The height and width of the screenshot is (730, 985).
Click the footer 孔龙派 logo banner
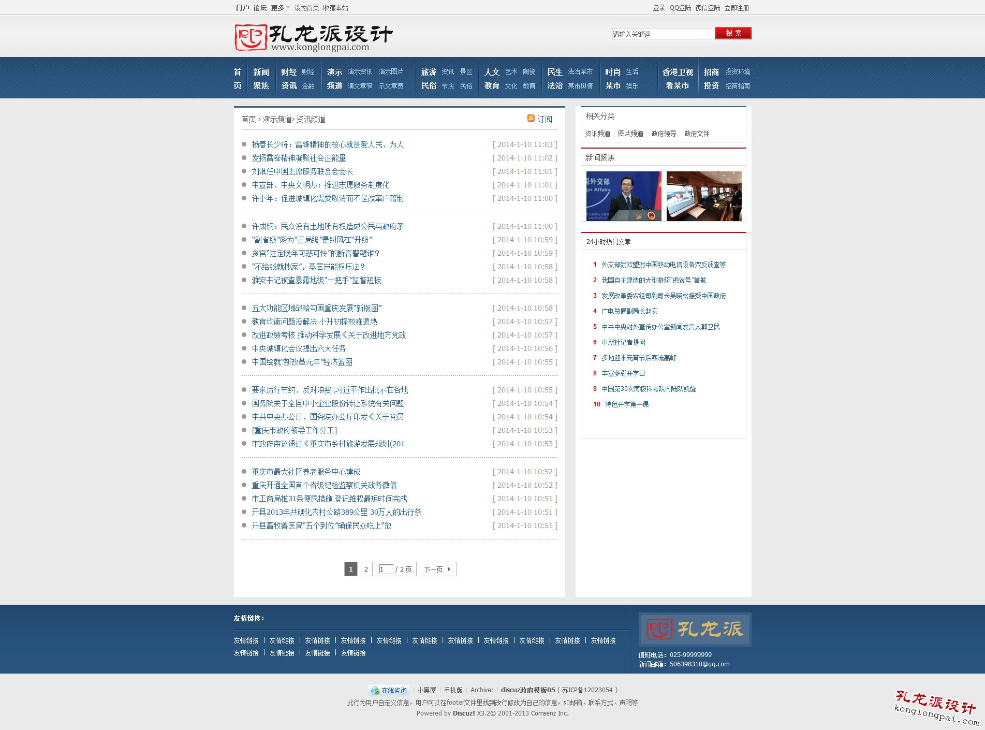pos(695,629)
